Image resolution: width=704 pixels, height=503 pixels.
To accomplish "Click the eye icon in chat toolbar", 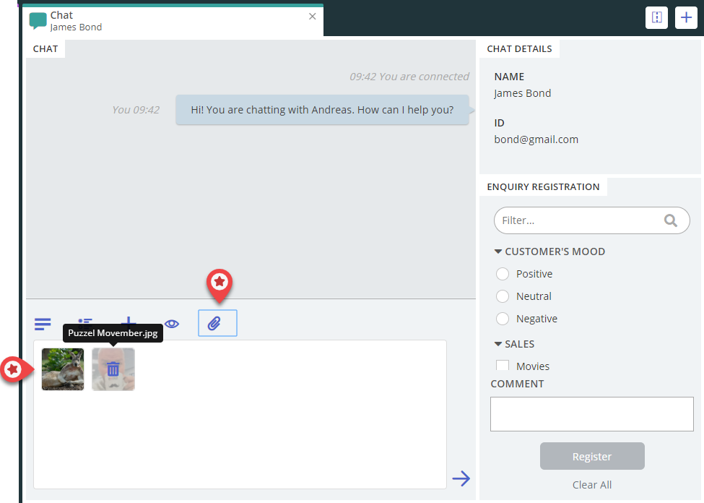I will coord(172,324).
